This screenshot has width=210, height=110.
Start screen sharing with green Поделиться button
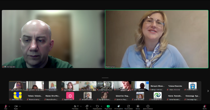pyautogui.click(x=108, y=107)
